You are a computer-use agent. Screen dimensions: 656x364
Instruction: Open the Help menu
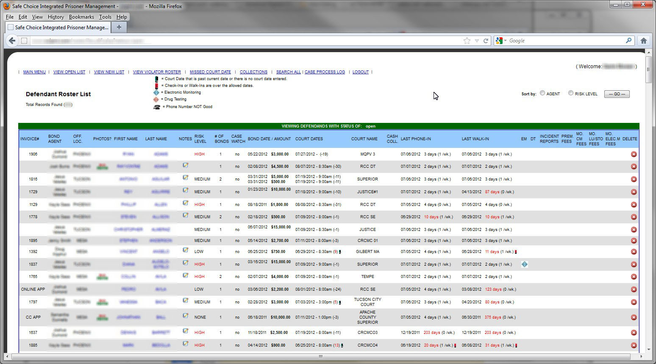pos(122,17)
